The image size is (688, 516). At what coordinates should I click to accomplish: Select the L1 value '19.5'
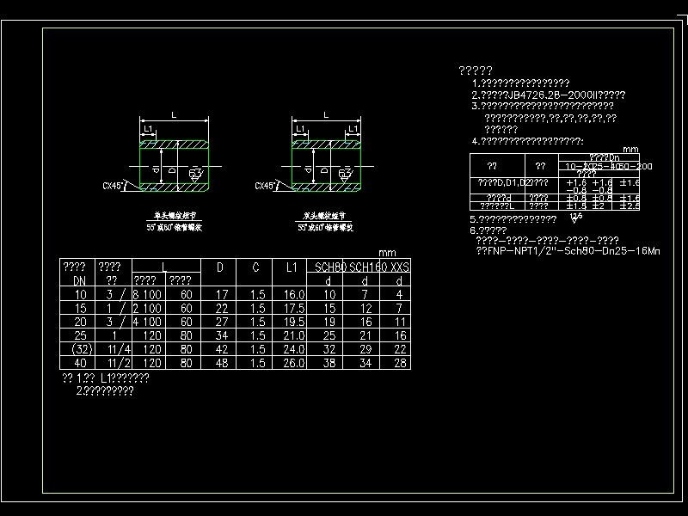click(294, 322)
